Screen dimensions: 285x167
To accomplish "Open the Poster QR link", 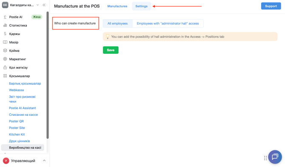I will tap(16, 121).
